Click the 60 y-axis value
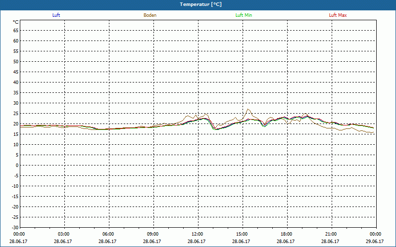Viewport: 396px width, 247px height. [x=16, y=41]
